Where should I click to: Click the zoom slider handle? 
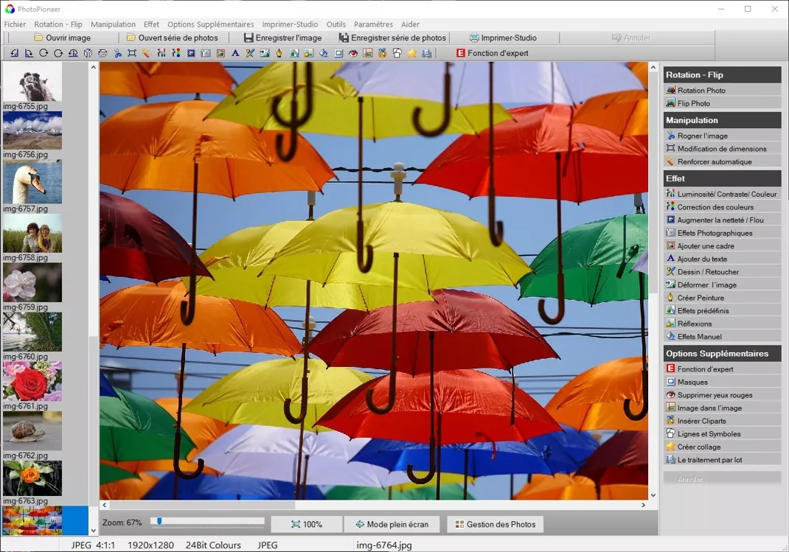[159, 522]
